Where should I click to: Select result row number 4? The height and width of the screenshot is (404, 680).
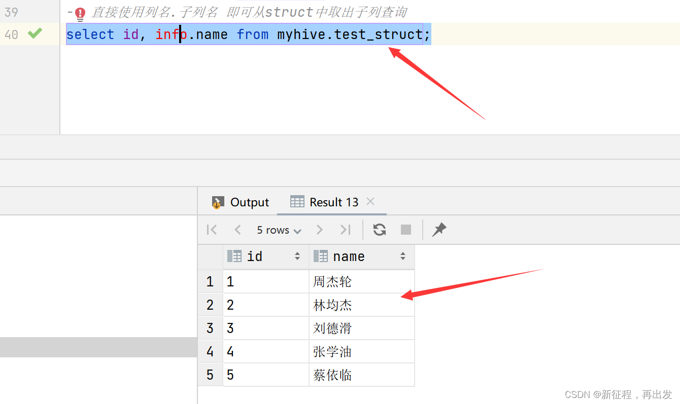click(210, 351)
